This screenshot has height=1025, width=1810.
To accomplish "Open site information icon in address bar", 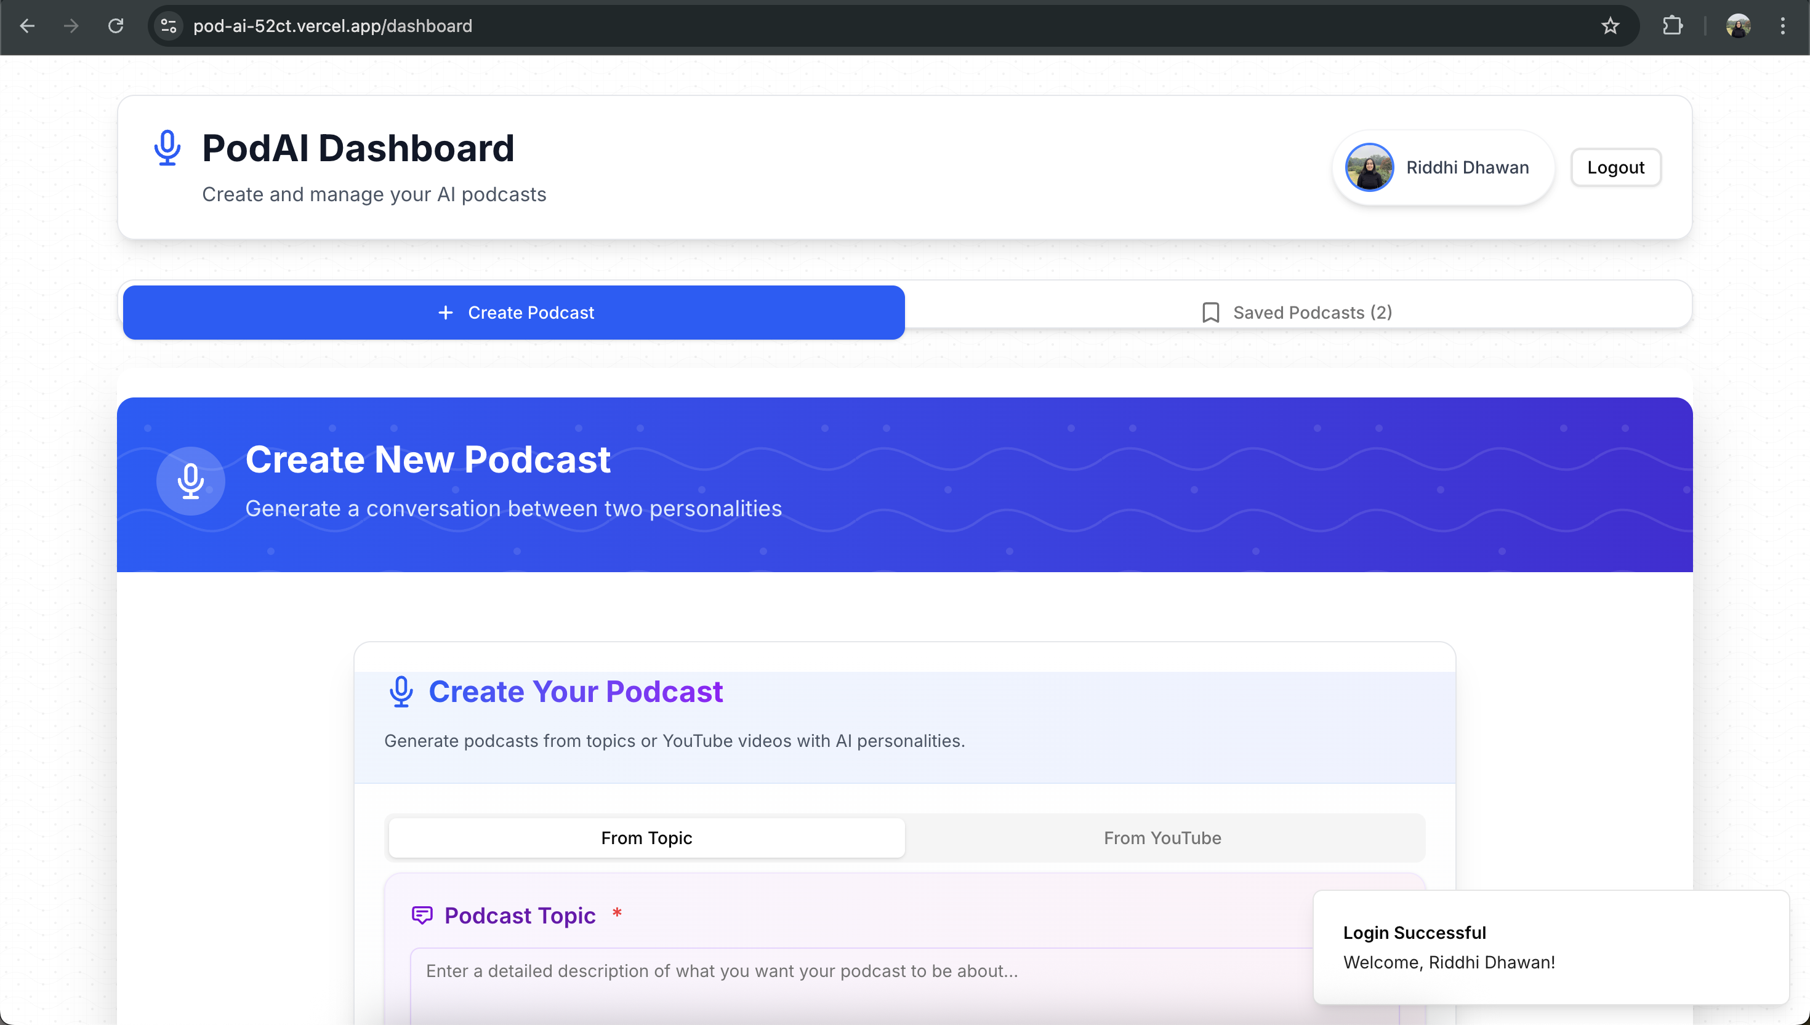I will (168, 26).
